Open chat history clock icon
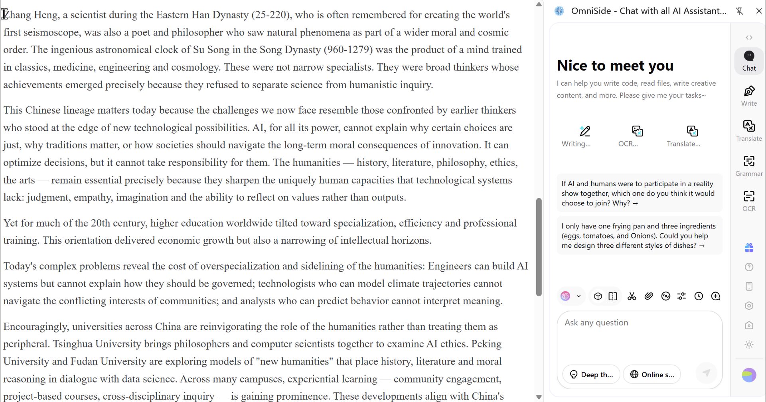Viewport: 766px width, 402px height. coord(699,296)
